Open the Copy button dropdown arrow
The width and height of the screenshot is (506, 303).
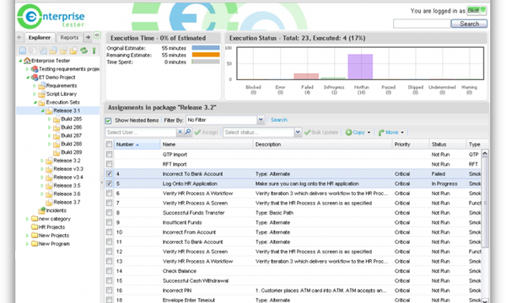click(369, 132)
